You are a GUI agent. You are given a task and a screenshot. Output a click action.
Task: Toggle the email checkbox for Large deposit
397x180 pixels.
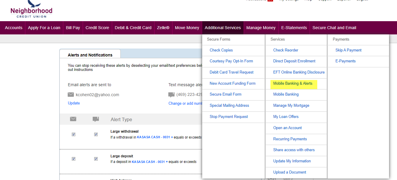(74, 159)
